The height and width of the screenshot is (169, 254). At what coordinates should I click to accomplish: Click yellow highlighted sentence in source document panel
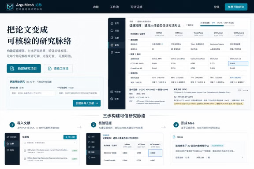pos(208,103)
